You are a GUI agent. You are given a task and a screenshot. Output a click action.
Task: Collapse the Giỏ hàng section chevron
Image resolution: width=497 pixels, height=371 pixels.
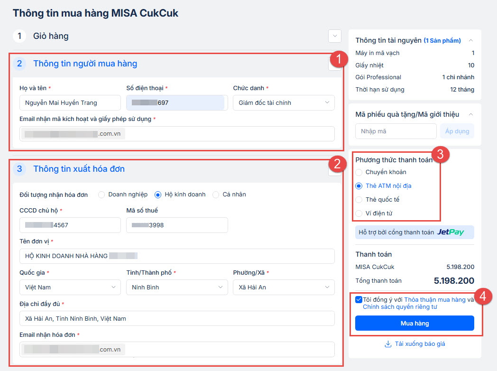pyautogui.click(x=335, y=36)
